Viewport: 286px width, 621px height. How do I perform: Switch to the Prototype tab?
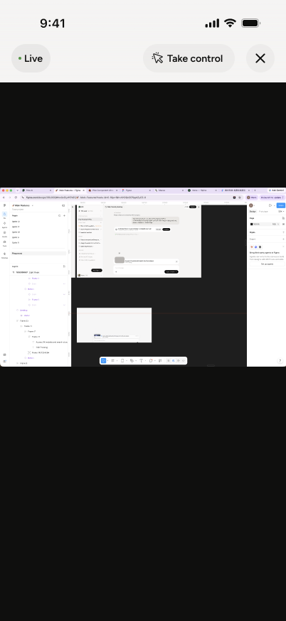point(263,212)
